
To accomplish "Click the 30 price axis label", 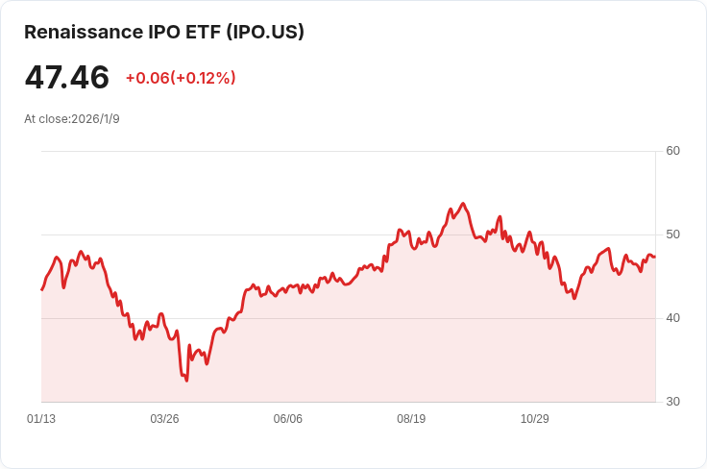I will [672, 402].
